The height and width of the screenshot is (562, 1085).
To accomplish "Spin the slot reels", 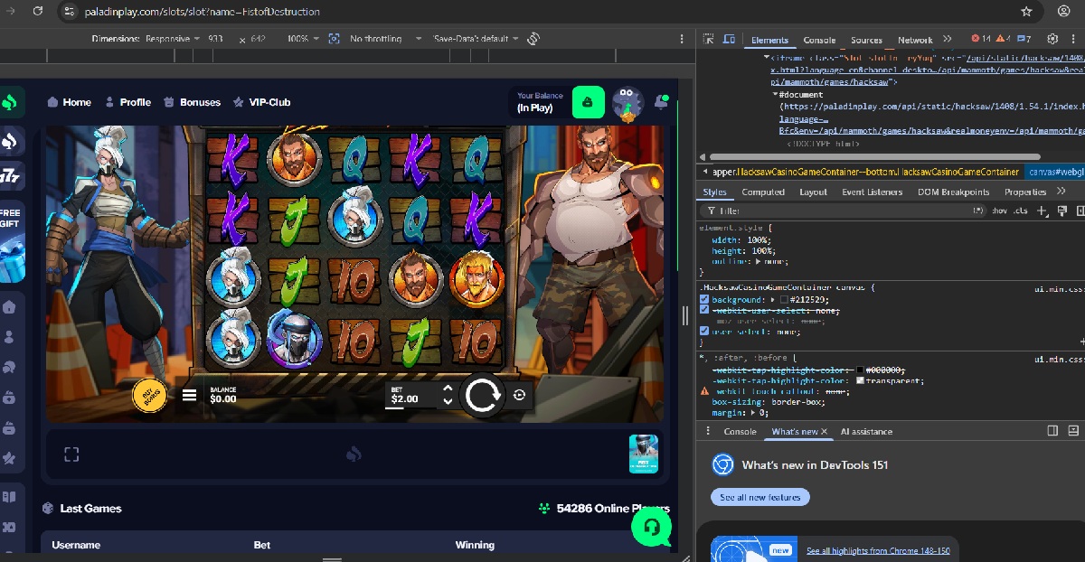I will coord(483,396).
